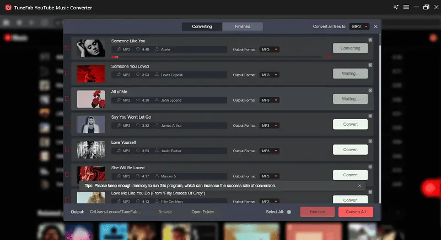Remove She Will Be Loved via X icon
Viewport: 441px width, 240px height.
point(370,166)
